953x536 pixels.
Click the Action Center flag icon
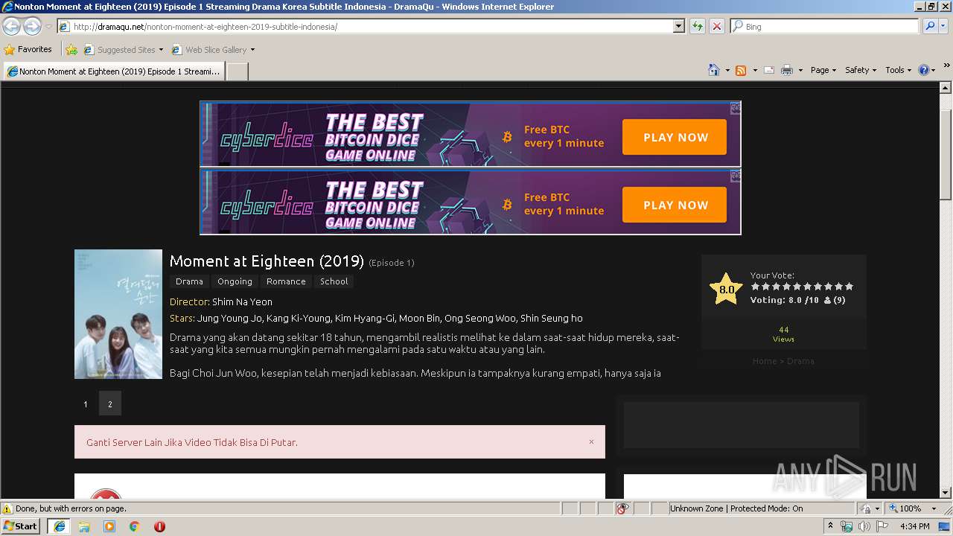coord(882,526)
